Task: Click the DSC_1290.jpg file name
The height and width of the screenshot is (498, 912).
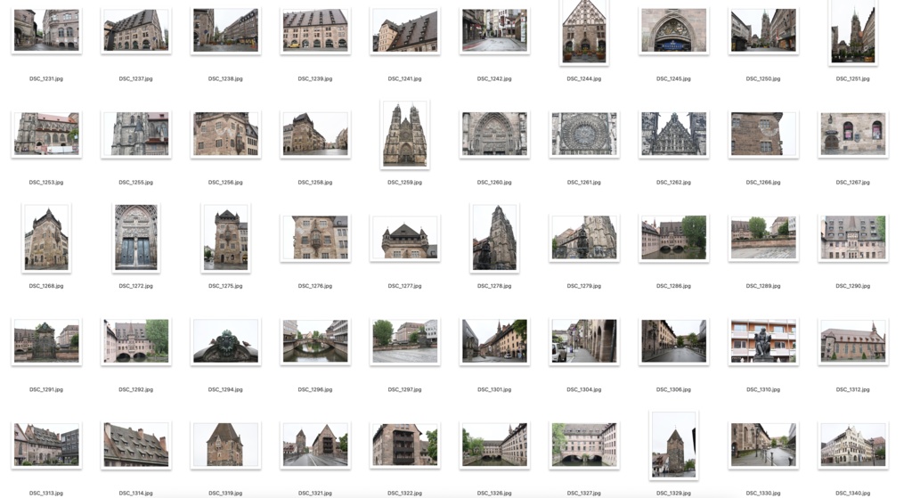Action: 852,286
